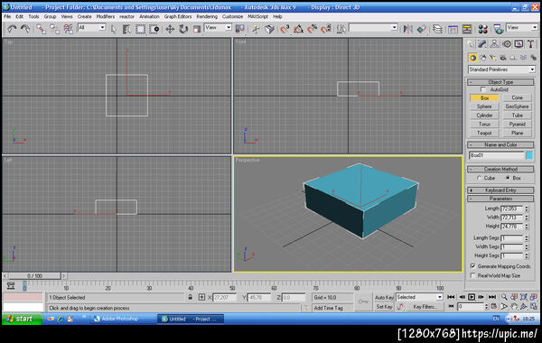Open the Graph Editors menu
Viewport: 542px width, 343px height.
pos(178,16)
